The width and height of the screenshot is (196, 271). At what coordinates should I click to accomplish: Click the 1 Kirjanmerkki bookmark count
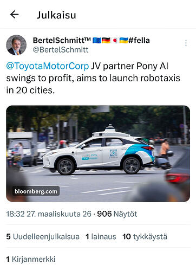[x=31, y=259]
